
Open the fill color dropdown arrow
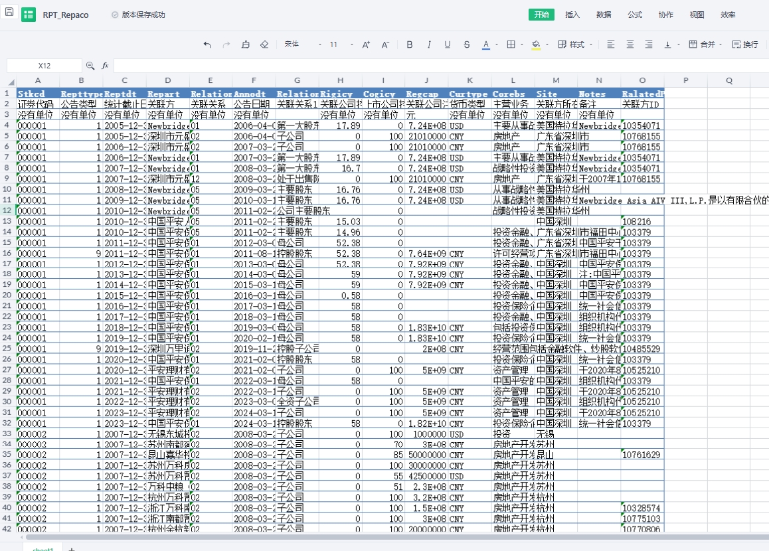point(547,44)
